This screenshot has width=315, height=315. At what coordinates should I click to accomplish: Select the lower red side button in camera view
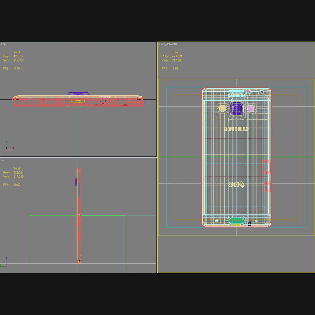[267, 187]
